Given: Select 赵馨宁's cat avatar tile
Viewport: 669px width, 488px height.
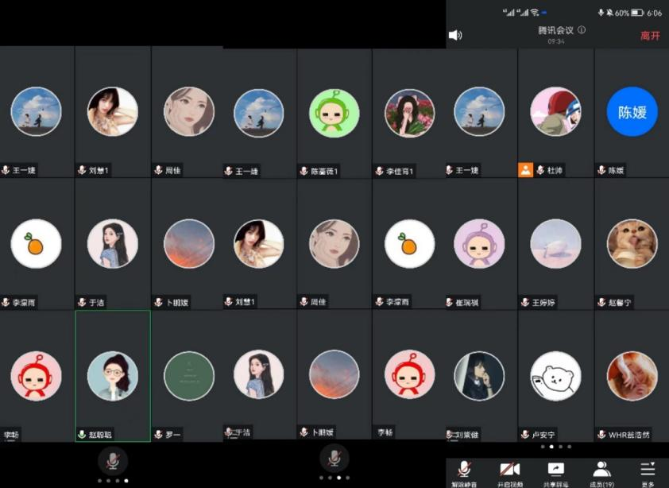Looking at the screenshot, I should click(x=632, y=244).
